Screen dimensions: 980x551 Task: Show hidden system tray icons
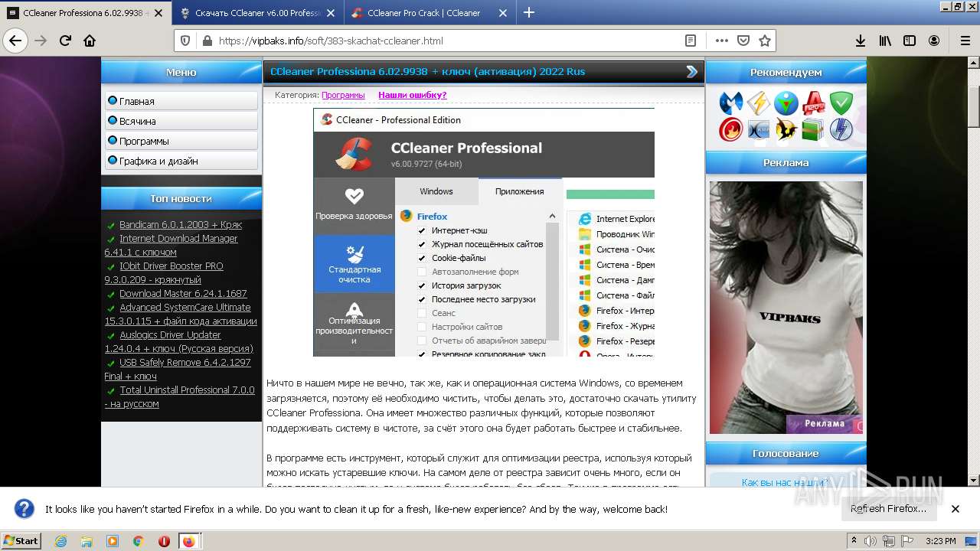[855, 541]
